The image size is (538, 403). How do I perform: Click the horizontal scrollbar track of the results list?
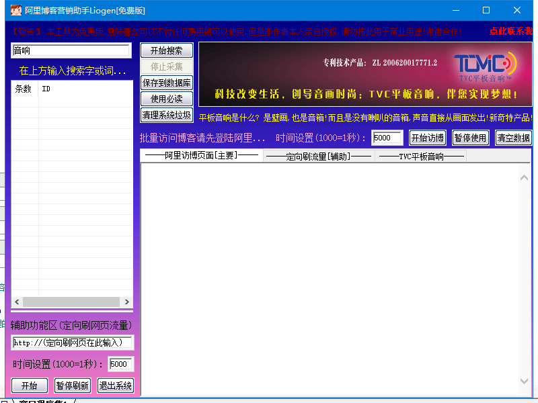pyautogui.click(x=71, y=302)
